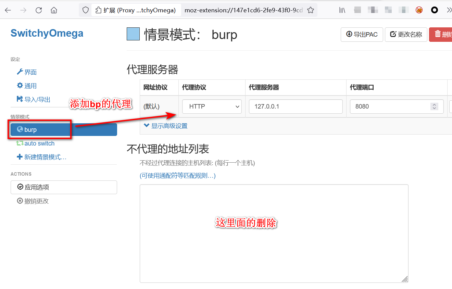The width and height of the screenshot is (452, 289).
Task: Click the proxy port field 8080
Action: click(397, 106)
